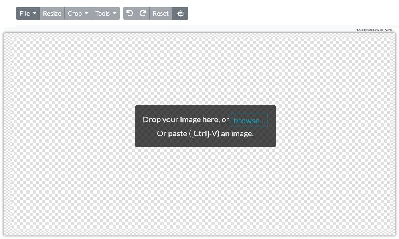Viewport: 399px width, 239px height.
Task: Open the Tools dropdown menu
Action: [106, 13]
